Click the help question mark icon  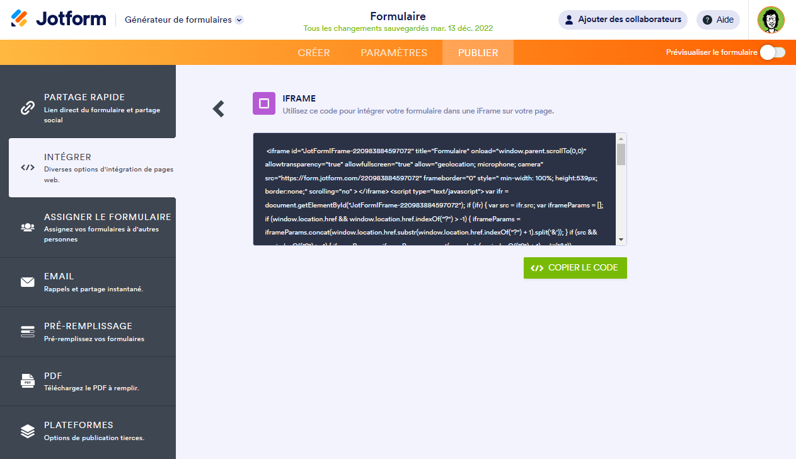coord(708,20)
